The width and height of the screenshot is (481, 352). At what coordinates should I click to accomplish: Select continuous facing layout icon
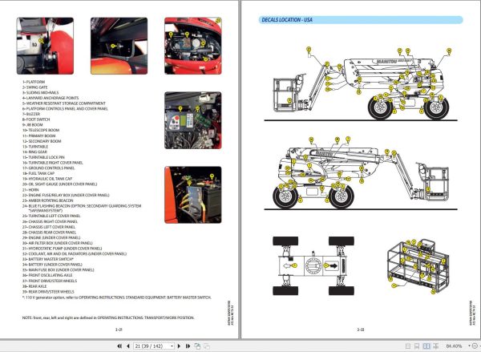[435, 346]
